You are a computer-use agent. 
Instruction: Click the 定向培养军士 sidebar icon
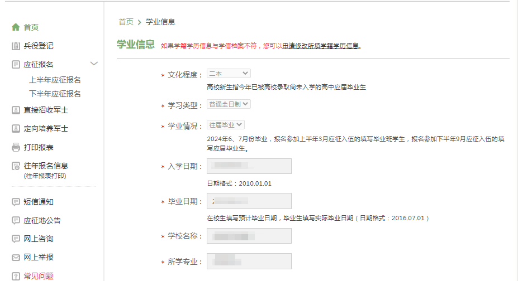pyautogui.click(x=16, y=129)
